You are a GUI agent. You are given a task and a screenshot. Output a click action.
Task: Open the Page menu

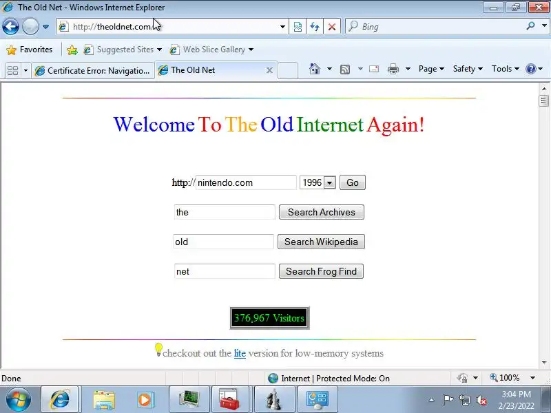coord(431,69)
